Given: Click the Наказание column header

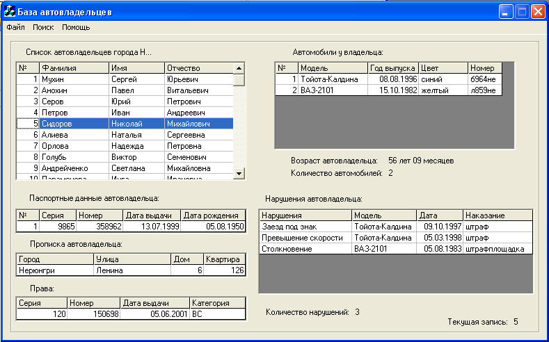Looking at the screenshot, I should pyautogui.click(x=498, y=215).
